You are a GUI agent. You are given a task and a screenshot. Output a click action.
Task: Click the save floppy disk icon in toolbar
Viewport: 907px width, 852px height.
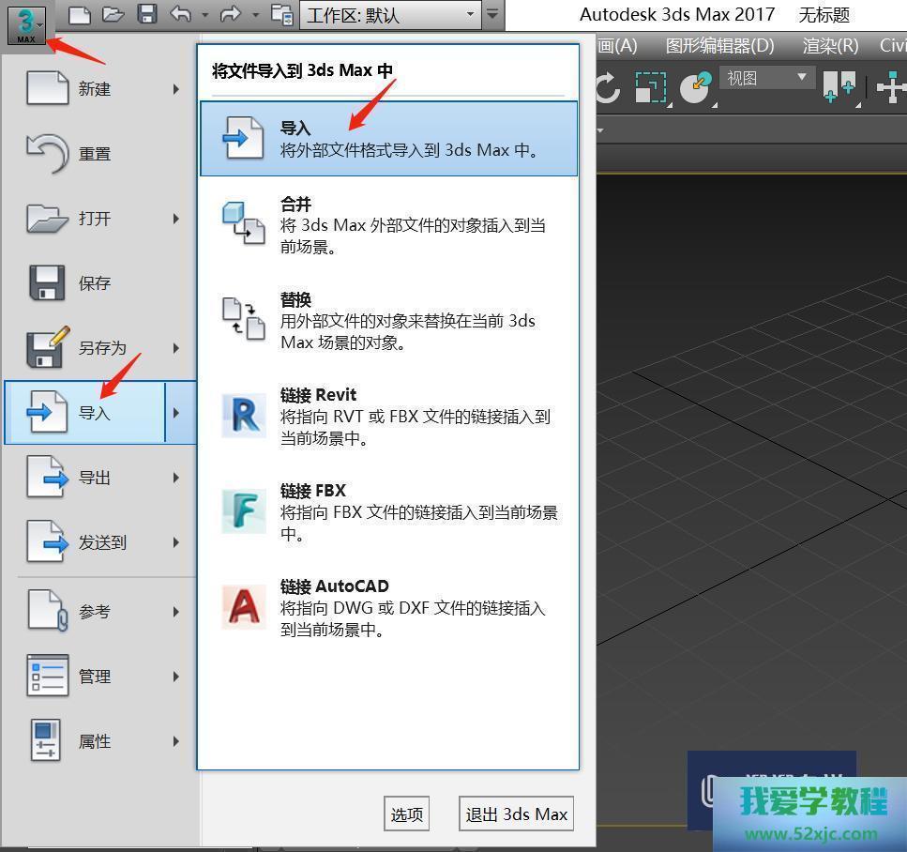[147, 14]
